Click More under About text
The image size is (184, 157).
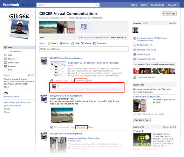[6, 87]
